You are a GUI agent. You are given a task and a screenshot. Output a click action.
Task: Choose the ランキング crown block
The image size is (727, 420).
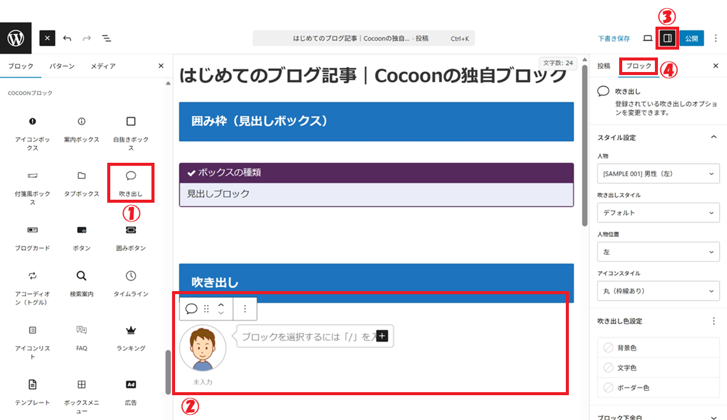[x=130, y=336]
